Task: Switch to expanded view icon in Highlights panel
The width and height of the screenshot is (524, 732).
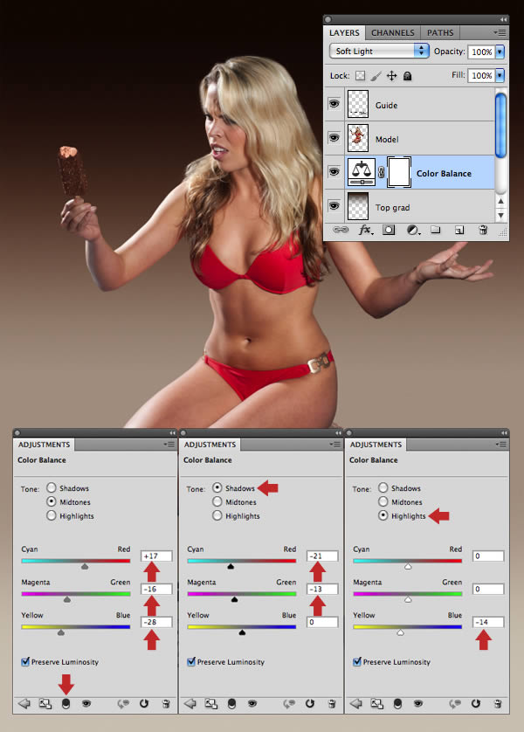Action: tap(377, 703)
